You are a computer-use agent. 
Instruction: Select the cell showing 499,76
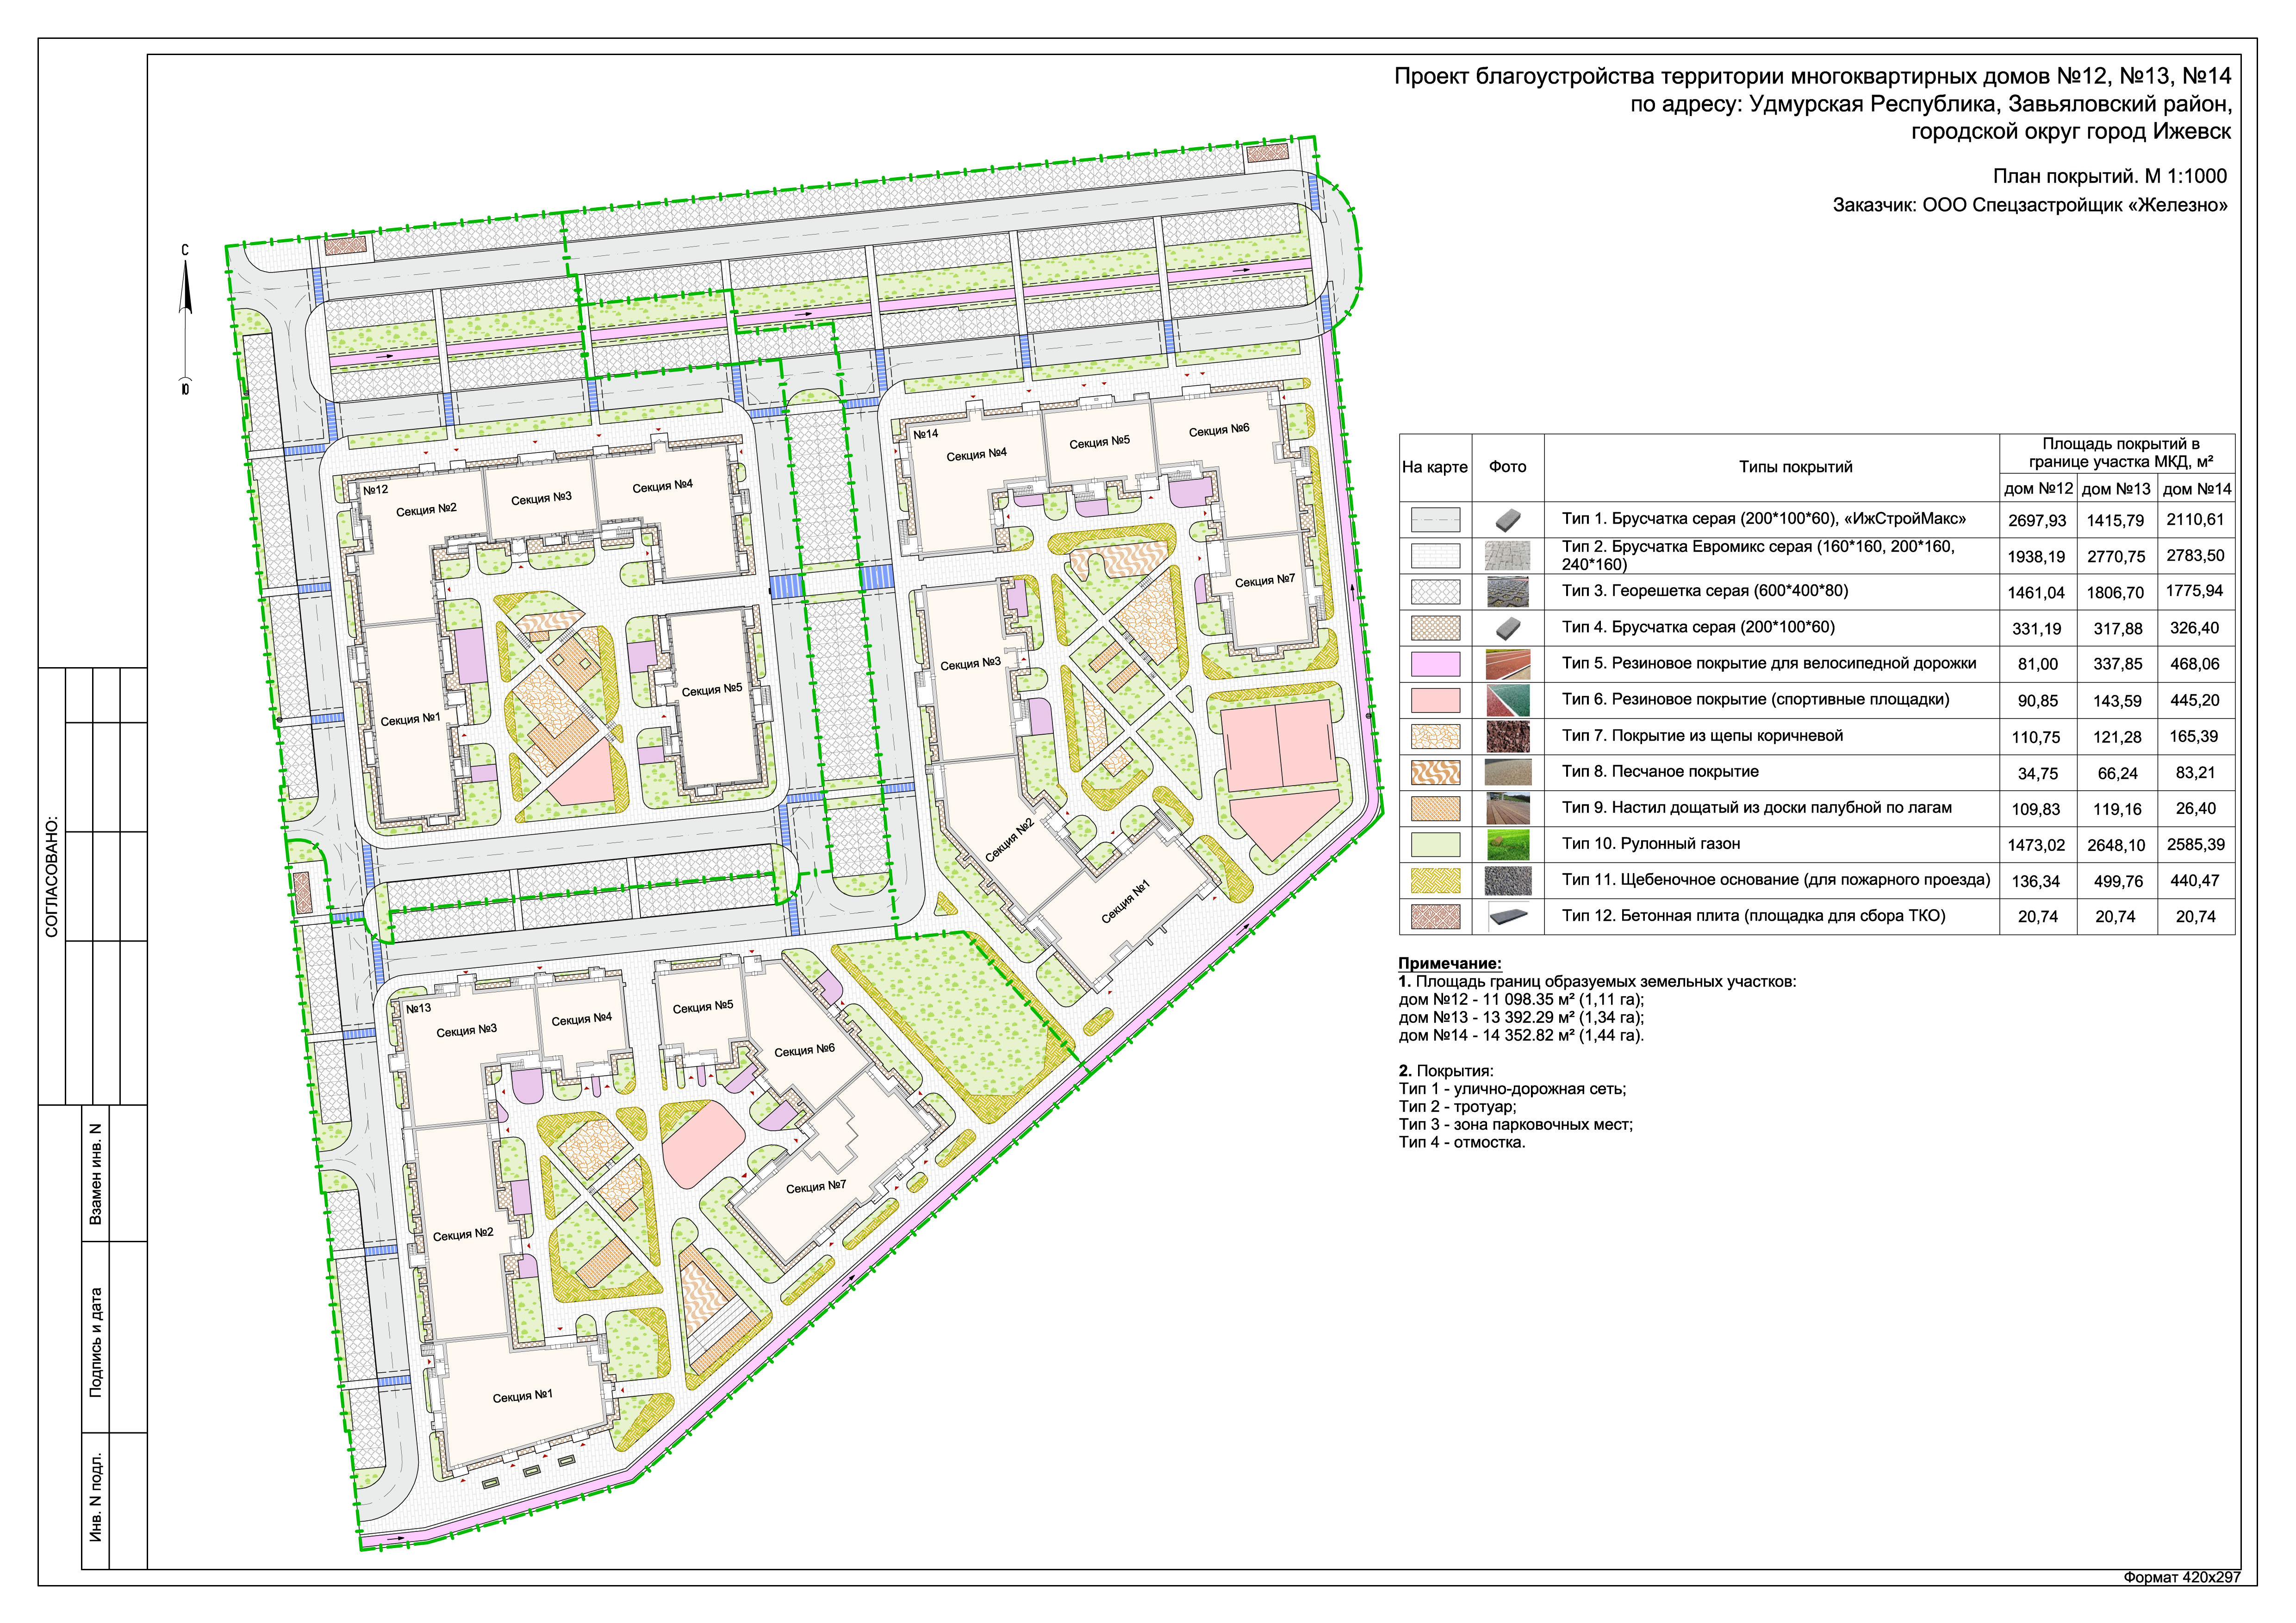coord(2118,881)
